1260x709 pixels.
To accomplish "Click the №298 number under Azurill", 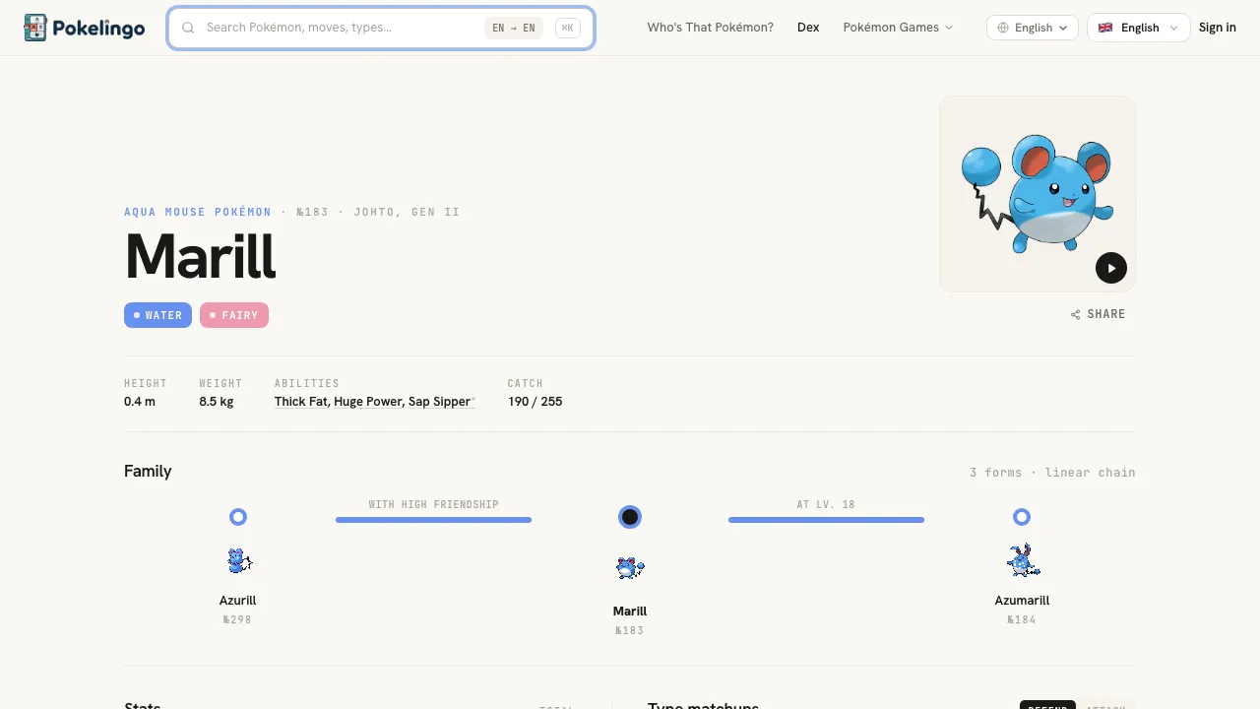I will (x=238, y=620).
